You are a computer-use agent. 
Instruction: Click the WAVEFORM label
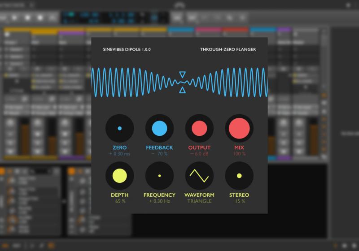tap(199, 195)
